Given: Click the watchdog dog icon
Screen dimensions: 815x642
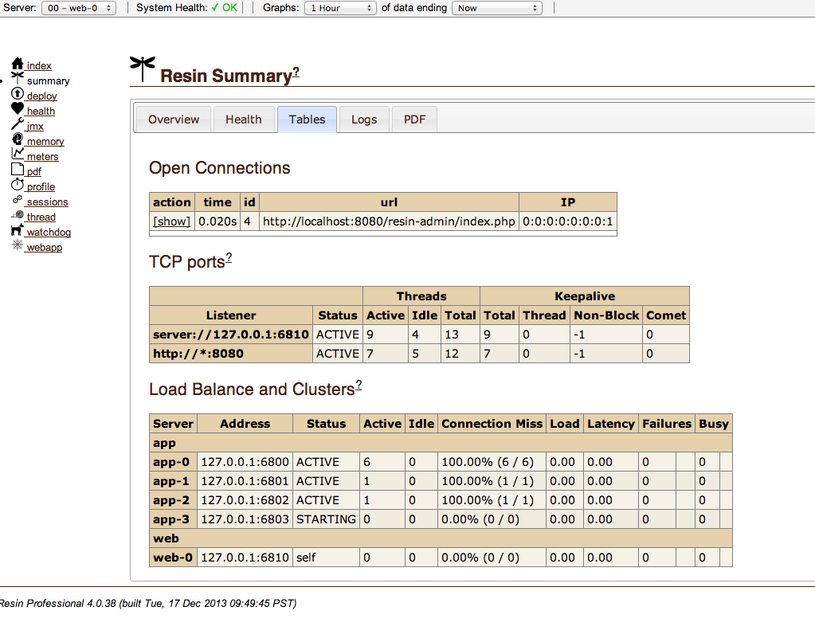Looking at the screenshot, I should click(18, 229).
